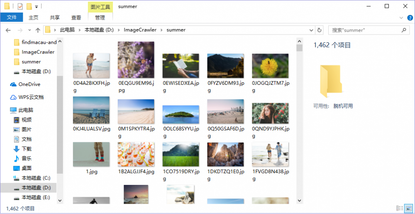Switch to the 共享 ribbon tab
Screen dimensions: 415x214
55,17
